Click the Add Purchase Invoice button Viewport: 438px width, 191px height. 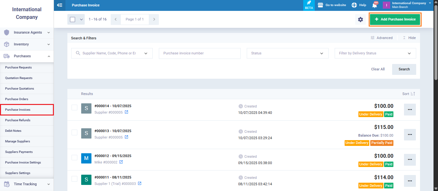395,20
